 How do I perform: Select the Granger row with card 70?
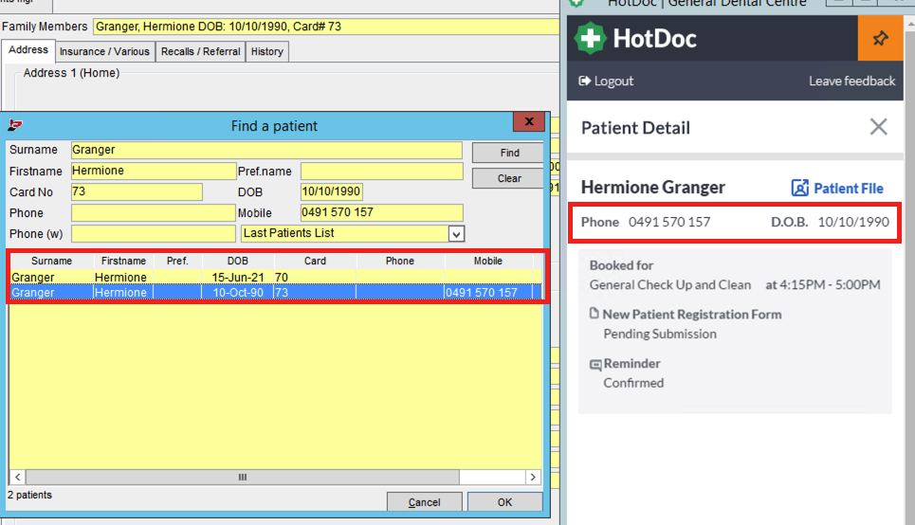(x=276, y=277)
